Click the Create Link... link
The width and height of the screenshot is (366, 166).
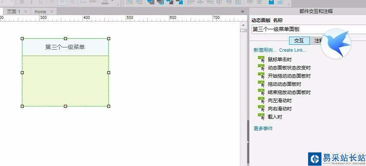tap(293, 50)
